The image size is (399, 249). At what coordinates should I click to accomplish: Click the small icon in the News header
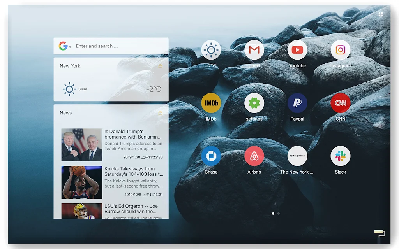[x=160, y=113]
